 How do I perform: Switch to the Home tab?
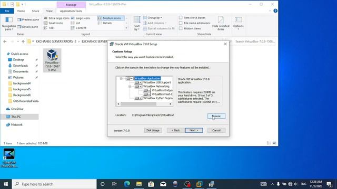(21, 11)
